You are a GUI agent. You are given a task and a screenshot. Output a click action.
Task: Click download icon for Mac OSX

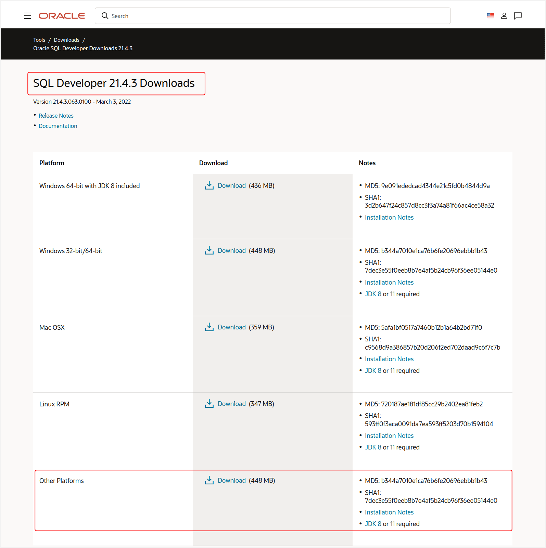(x=209, y=327)
